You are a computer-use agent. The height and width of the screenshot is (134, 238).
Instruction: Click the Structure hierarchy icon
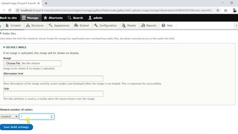click(28, 25)
